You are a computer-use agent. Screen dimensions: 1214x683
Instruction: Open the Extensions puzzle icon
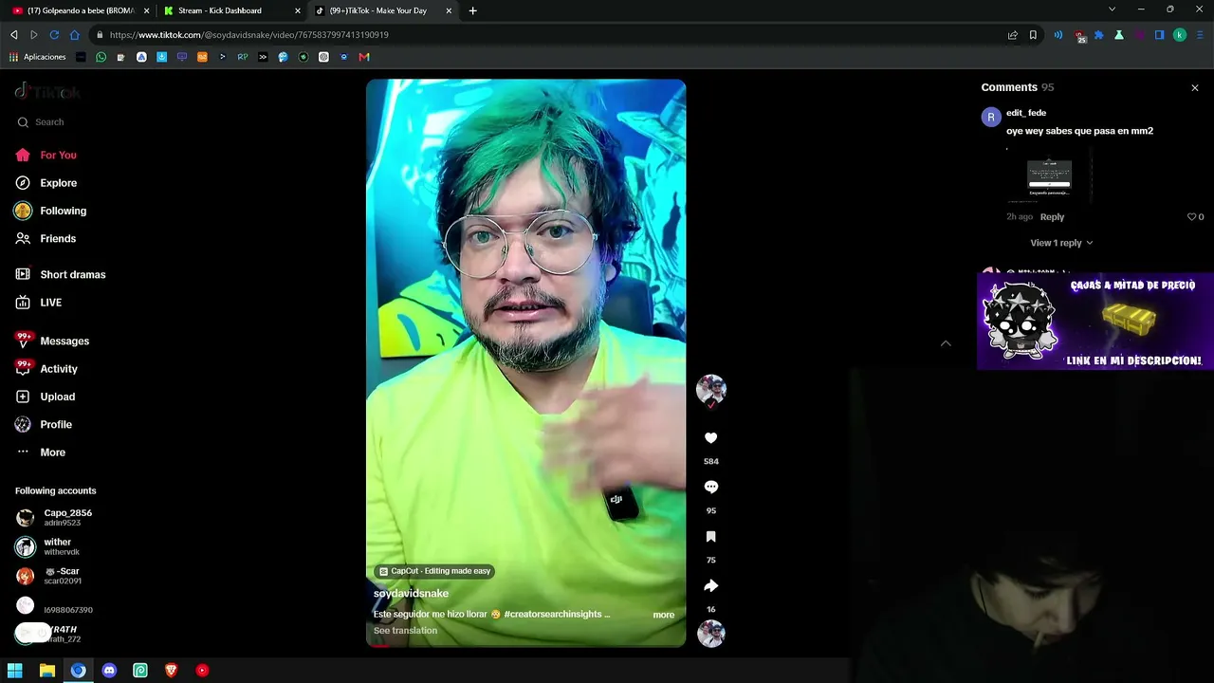pyautogui.click(x=1099, y=35)
